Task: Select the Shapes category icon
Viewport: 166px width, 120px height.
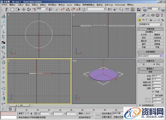Action: point(143,20)
